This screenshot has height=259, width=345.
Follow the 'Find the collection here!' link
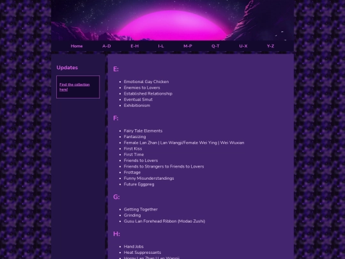(74, 87)
